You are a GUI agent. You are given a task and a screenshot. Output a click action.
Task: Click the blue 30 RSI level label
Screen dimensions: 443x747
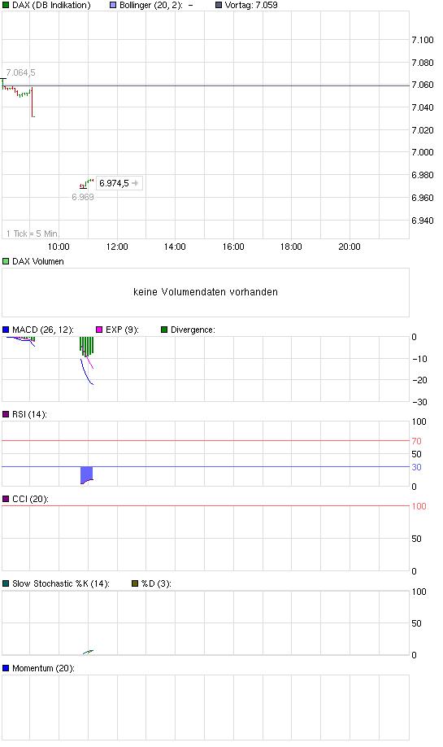pyautogui.click(x=417, y=467)
